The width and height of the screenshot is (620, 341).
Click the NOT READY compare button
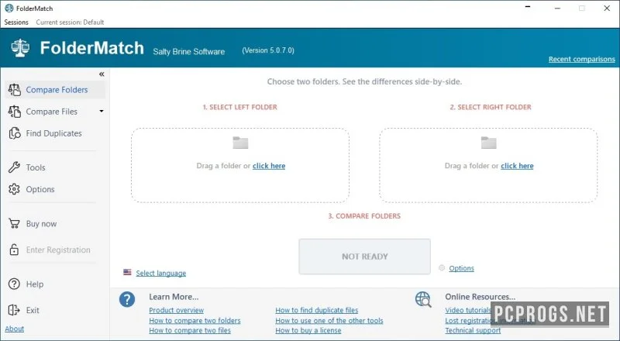364,257
